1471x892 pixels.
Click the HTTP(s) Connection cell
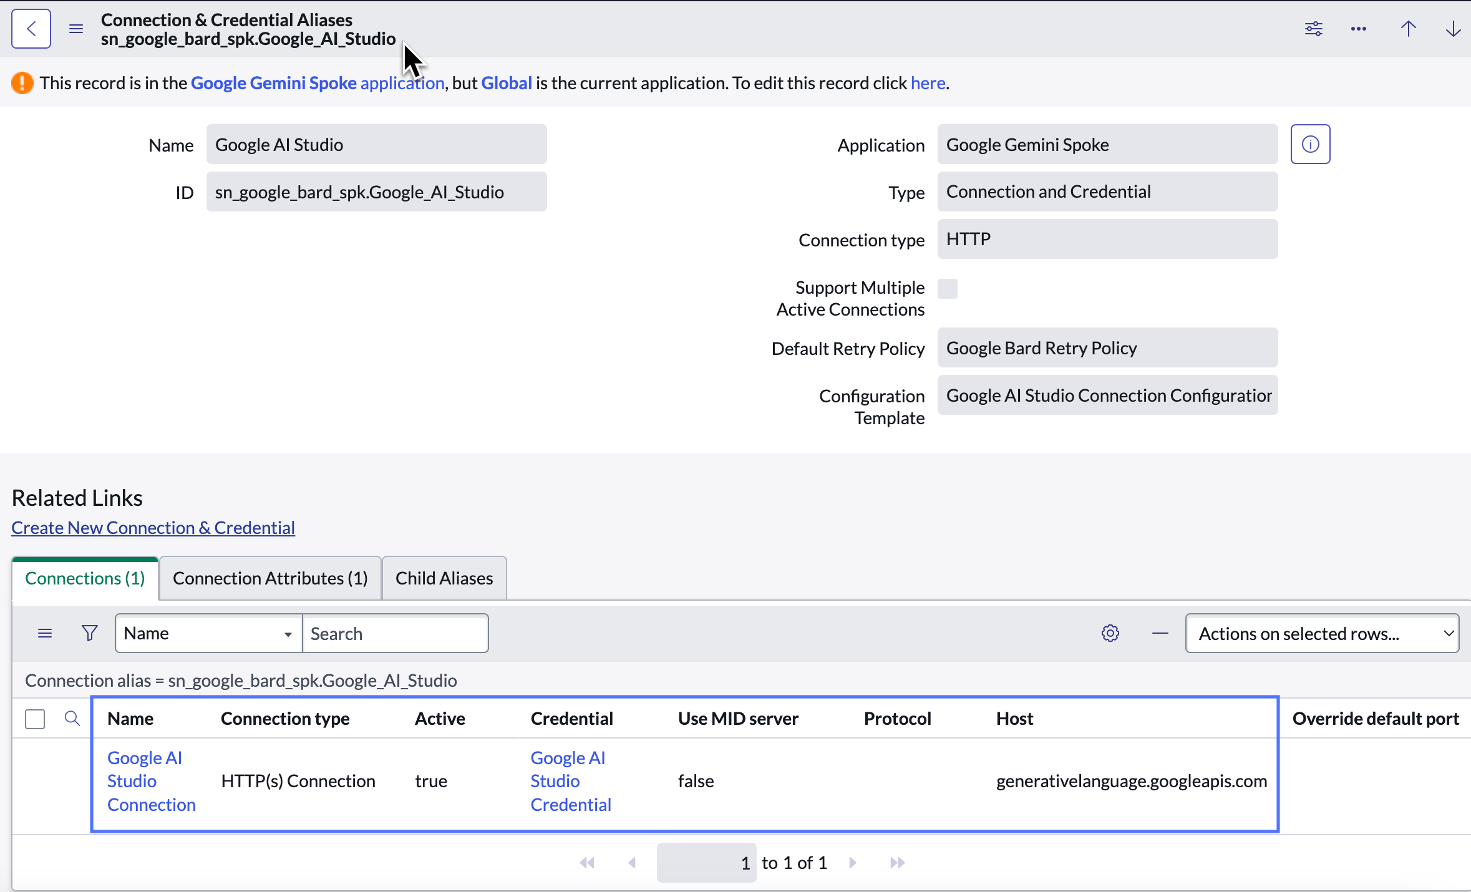coord(298,781)
